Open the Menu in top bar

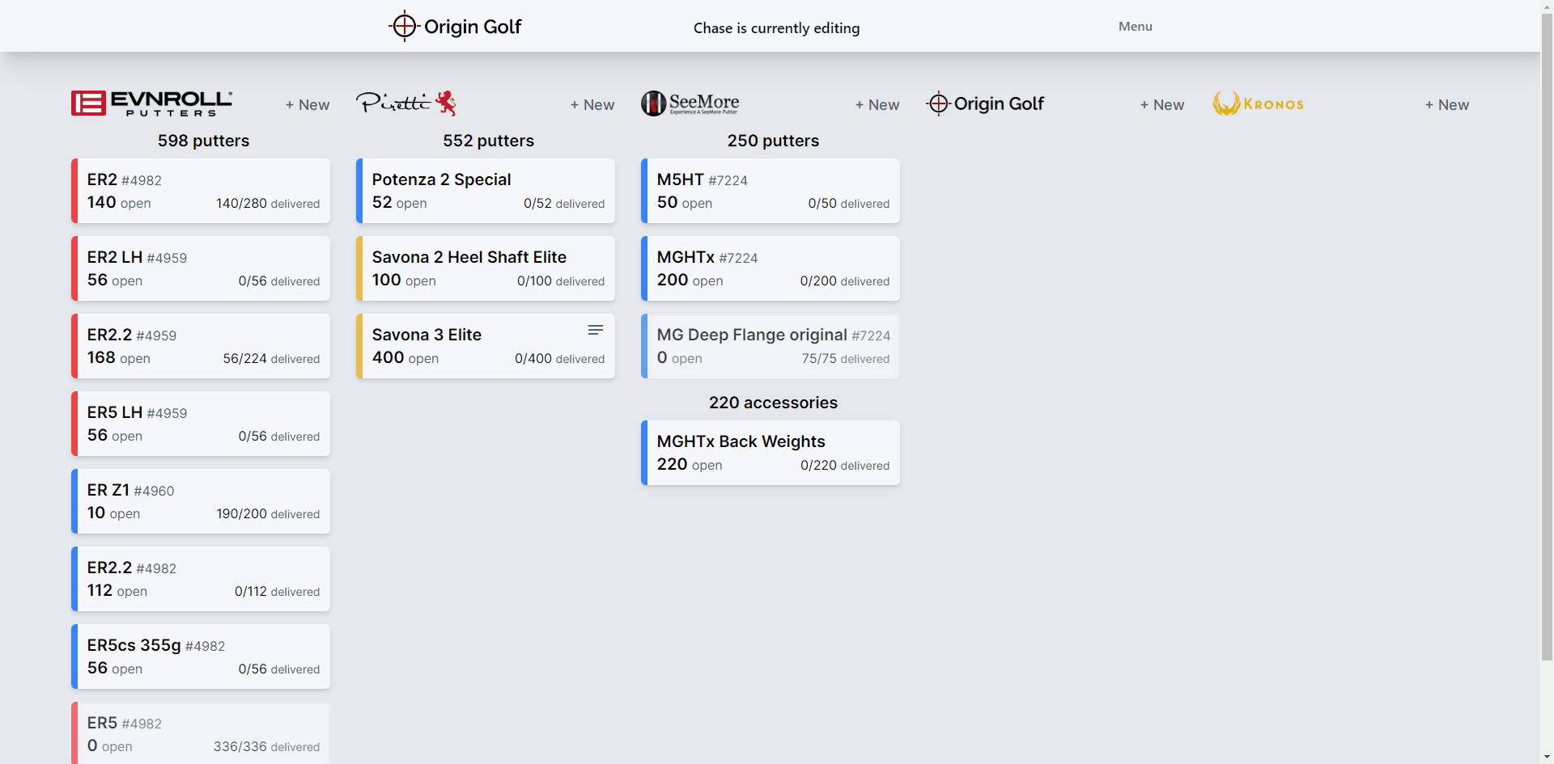(x=1135, y=27)
